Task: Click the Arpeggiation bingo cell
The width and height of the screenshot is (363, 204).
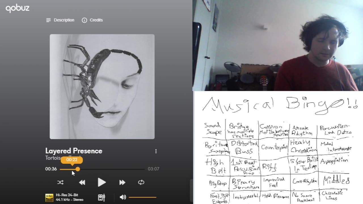Action: (334, 161)
